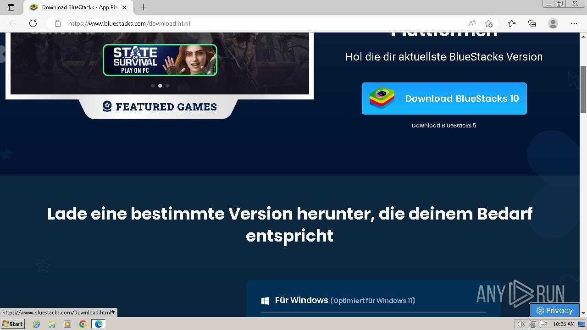Click the Für Windows heading

301,300
